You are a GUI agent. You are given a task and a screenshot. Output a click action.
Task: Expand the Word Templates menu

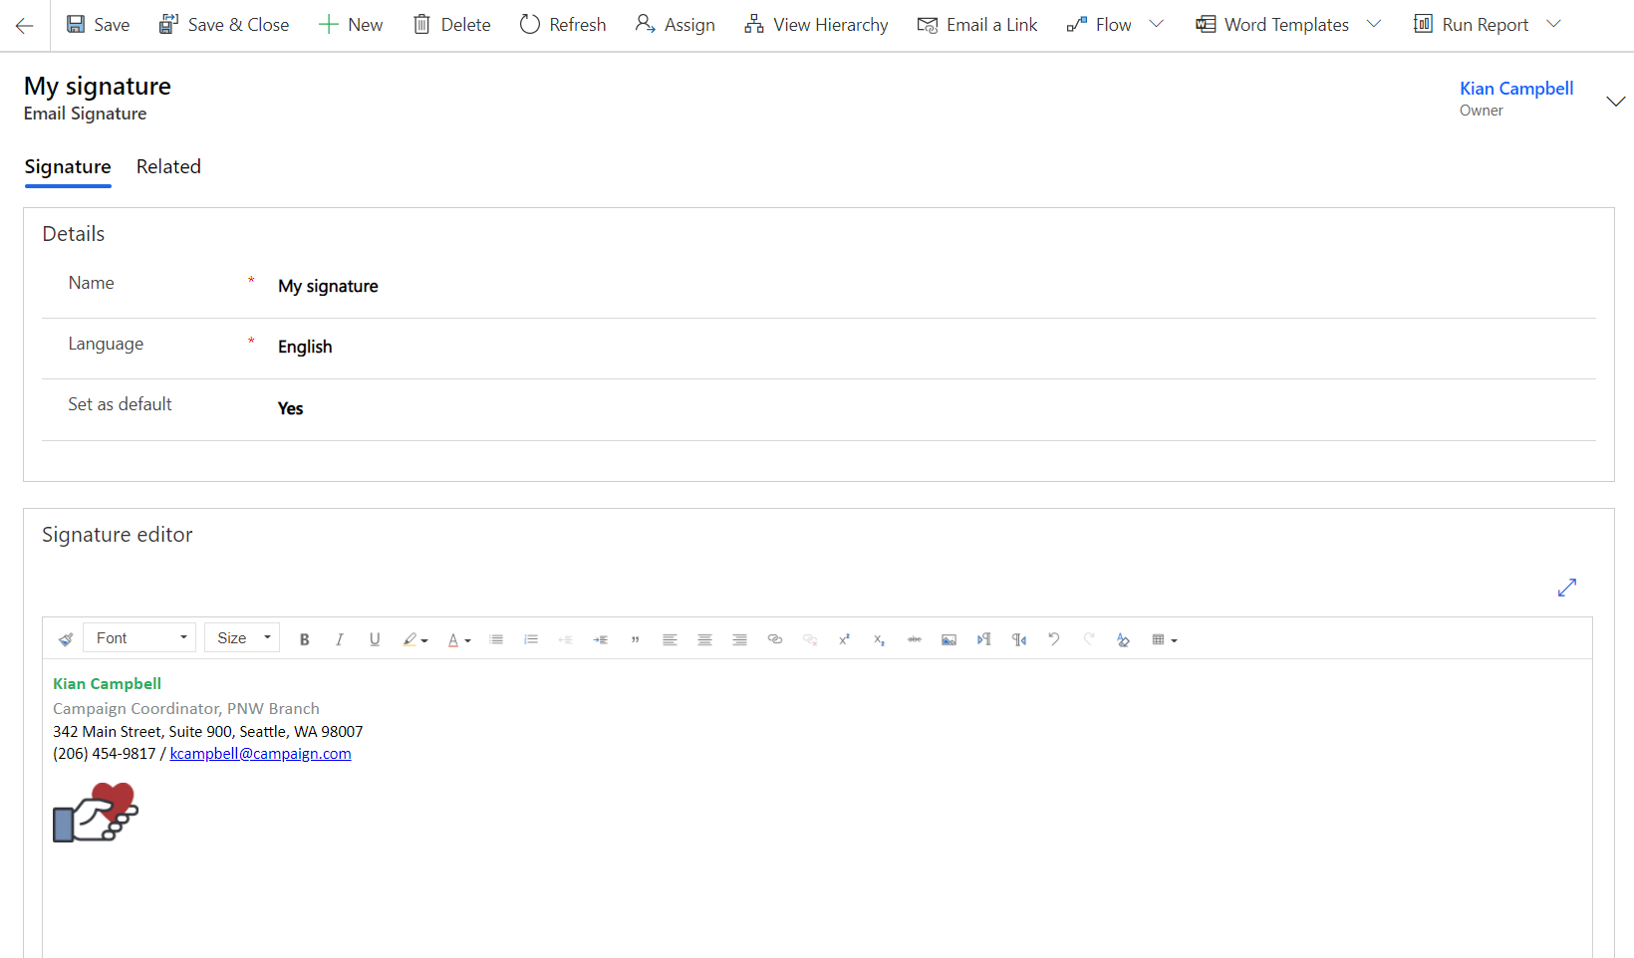point(1374,24)
